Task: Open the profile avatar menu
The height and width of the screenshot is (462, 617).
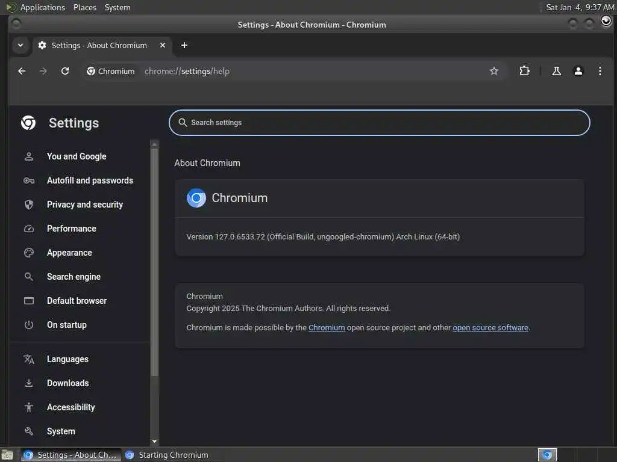Action: point(578,71)
